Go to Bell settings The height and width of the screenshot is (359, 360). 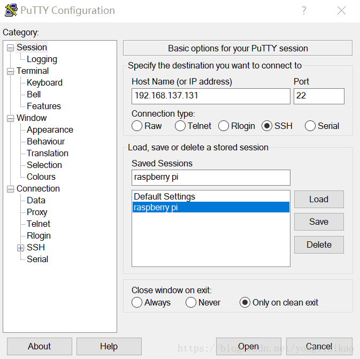(x=34, y=94)
